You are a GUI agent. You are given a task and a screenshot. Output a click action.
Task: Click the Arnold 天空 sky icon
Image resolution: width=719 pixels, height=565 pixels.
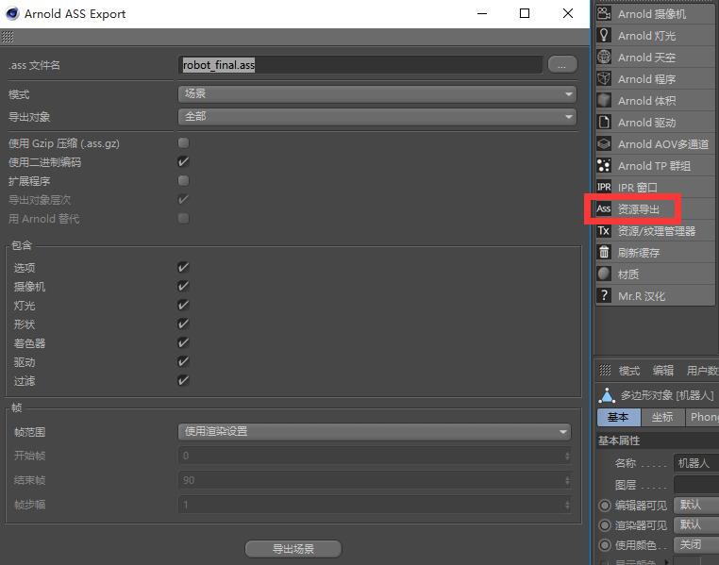[x=604, y=57]
